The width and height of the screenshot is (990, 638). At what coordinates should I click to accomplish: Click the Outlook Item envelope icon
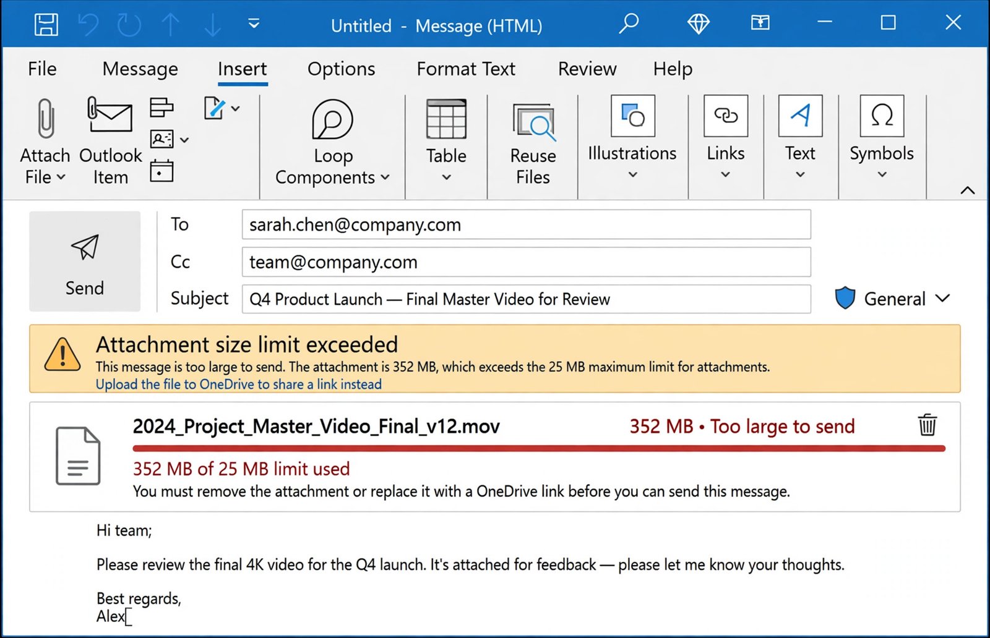pos(110,115)
